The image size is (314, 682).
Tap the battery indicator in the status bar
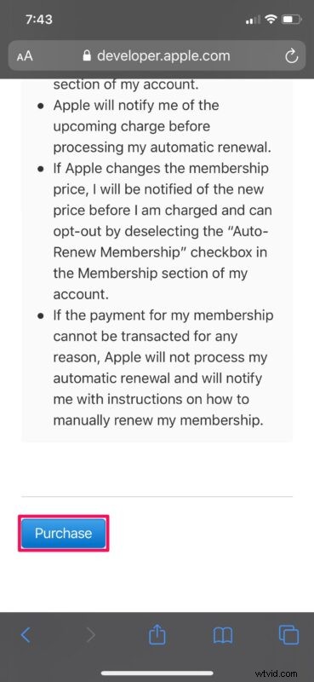[289, 19]
